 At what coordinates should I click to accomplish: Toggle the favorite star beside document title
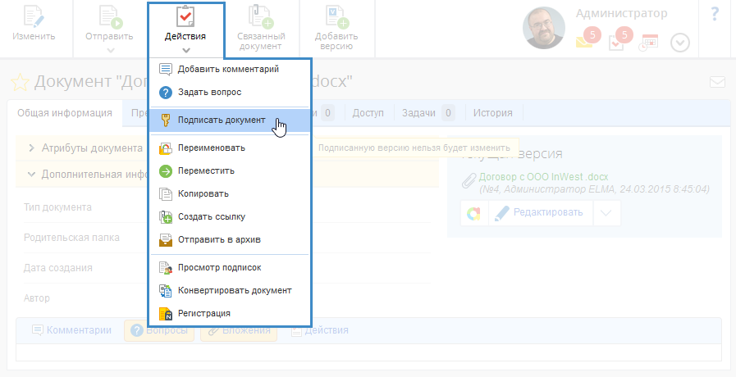19,82
